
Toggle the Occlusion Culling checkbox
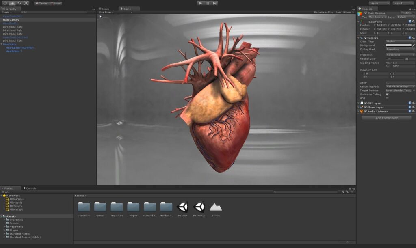pyautogui.click(x=387, y=95)
